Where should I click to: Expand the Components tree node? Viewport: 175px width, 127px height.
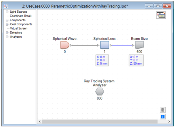(7, 20)
